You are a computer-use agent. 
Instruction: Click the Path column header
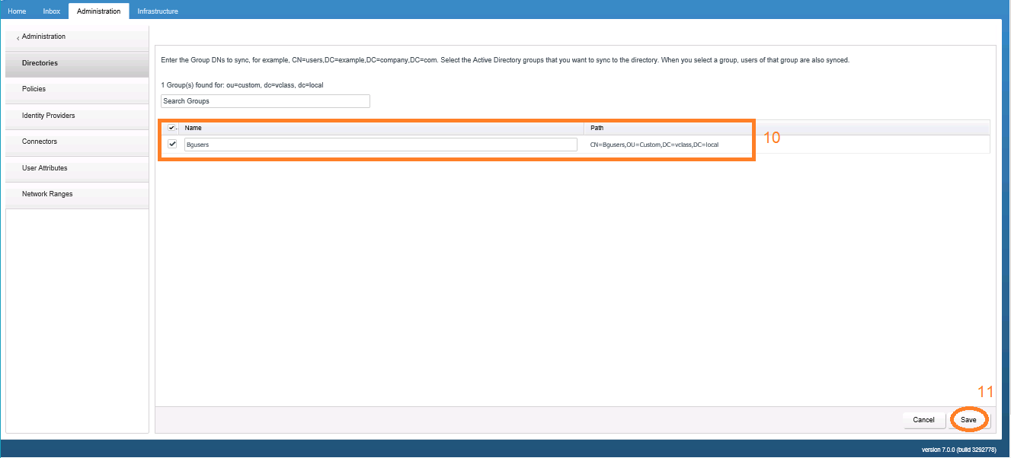(597, 127)
